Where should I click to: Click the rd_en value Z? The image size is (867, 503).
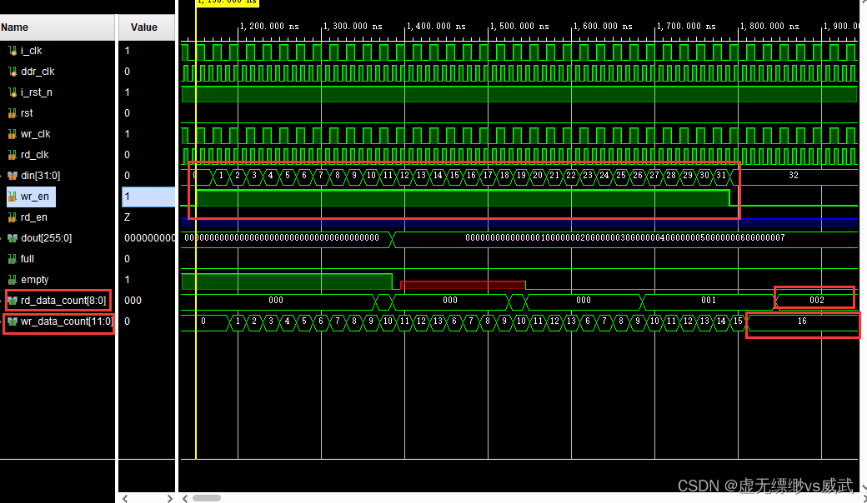pyautogui.click(x=128, y=217)
